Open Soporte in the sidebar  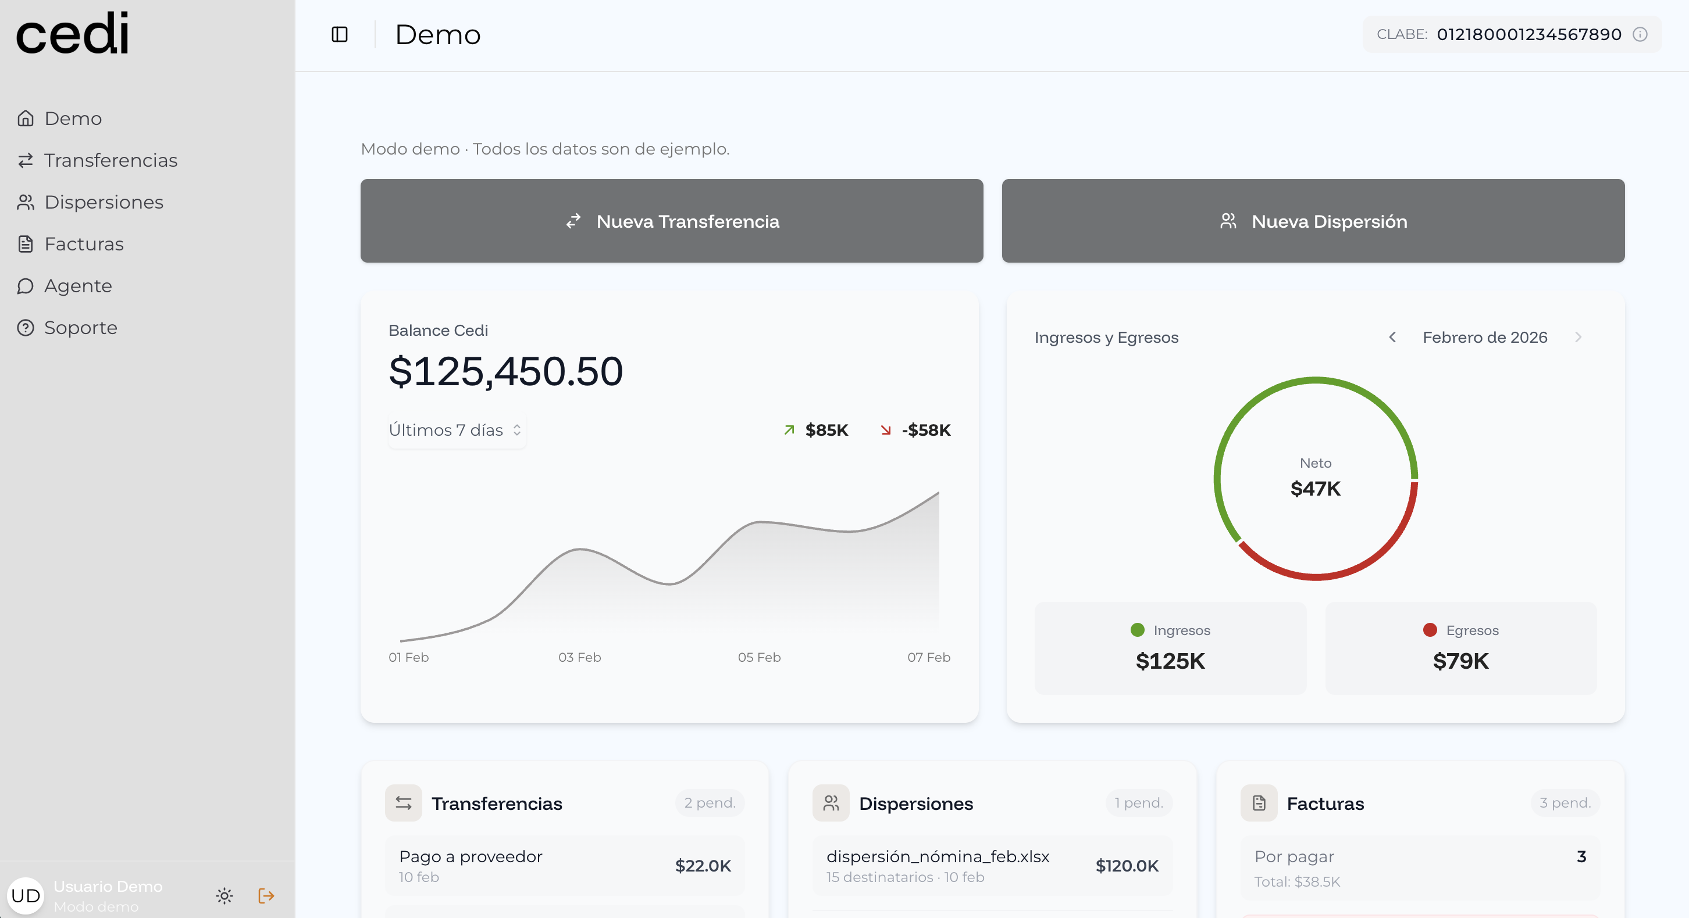click(80, 328)
